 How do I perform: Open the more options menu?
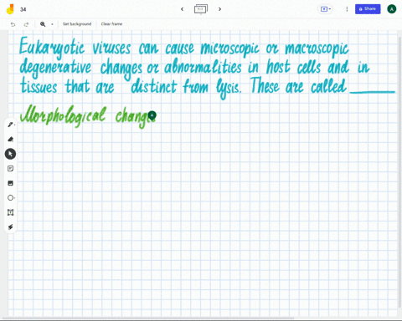tap(347, 9)
